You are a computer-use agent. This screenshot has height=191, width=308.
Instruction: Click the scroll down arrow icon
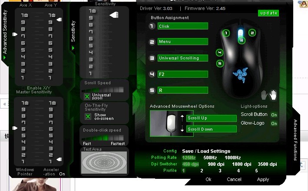(x=182, y=128)
